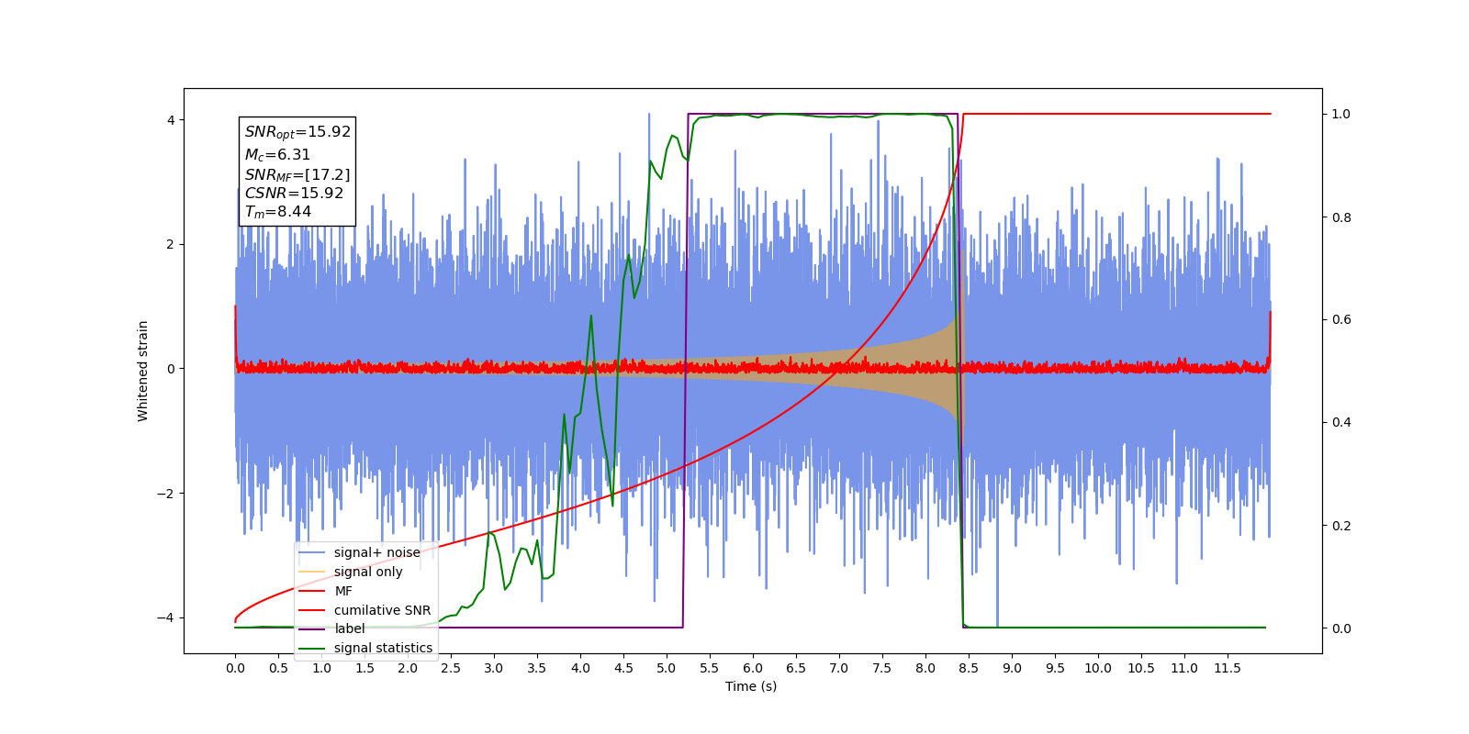Click the 2.5 tick label on the time axis
This screenshot has height=734, width=1469.
(x=451, y=669)
